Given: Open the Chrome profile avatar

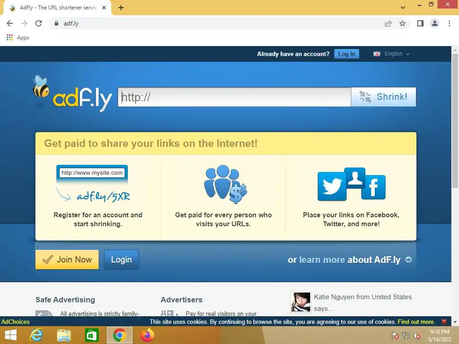Looking at the screenshot, I should tap(435, 23).
